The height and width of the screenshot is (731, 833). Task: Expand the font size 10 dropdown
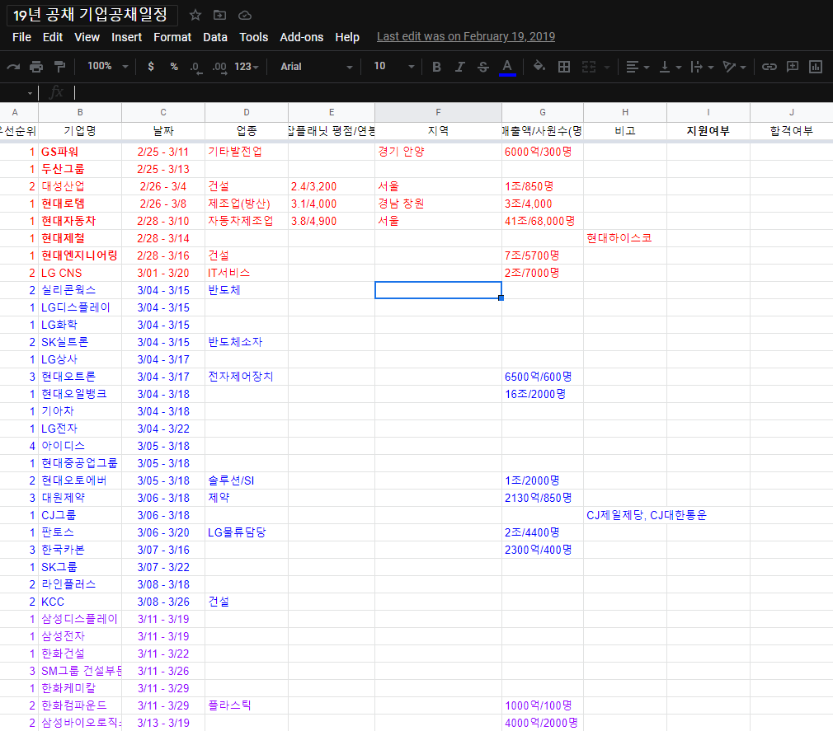(x=394, y=67)
